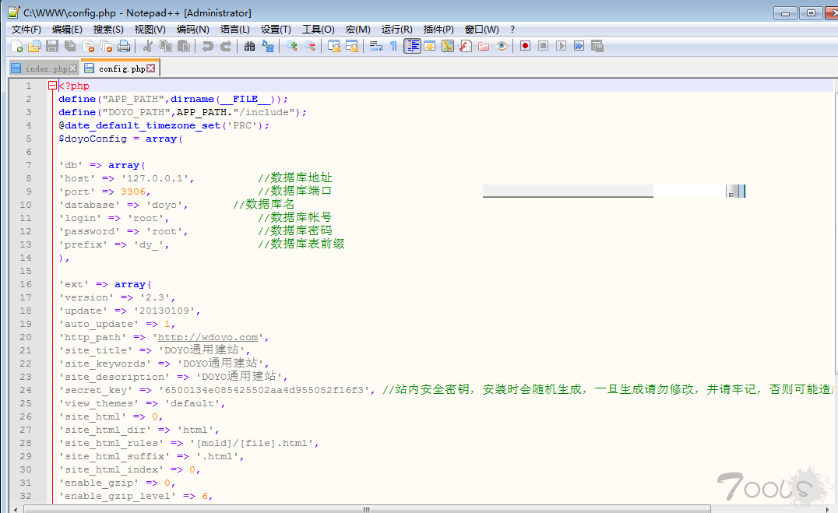Open Find with the binoculars icon

249,47
